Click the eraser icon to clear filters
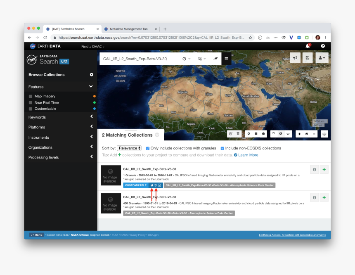 coord(215,59)
